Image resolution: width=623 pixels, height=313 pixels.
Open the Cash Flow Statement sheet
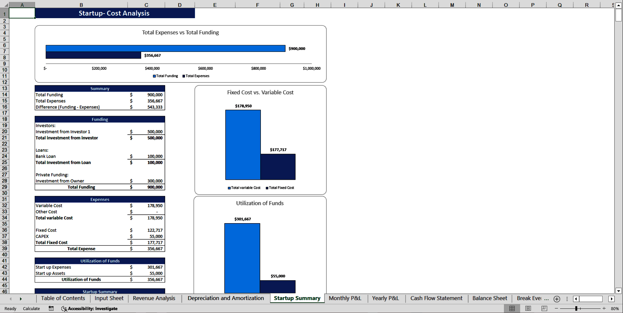[x=436, y=298]
